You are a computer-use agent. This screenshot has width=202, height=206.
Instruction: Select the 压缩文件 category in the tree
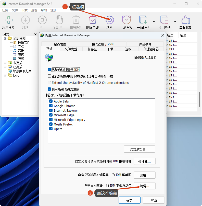click(24, 42)
